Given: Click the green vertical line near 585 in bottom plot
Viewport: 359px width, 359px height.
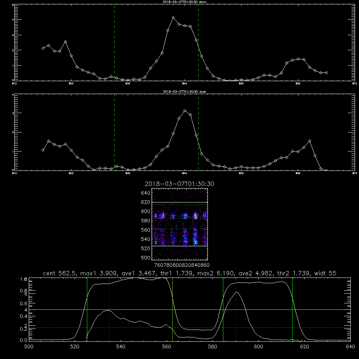Looking at the screenshot, I should coord(223,309).
